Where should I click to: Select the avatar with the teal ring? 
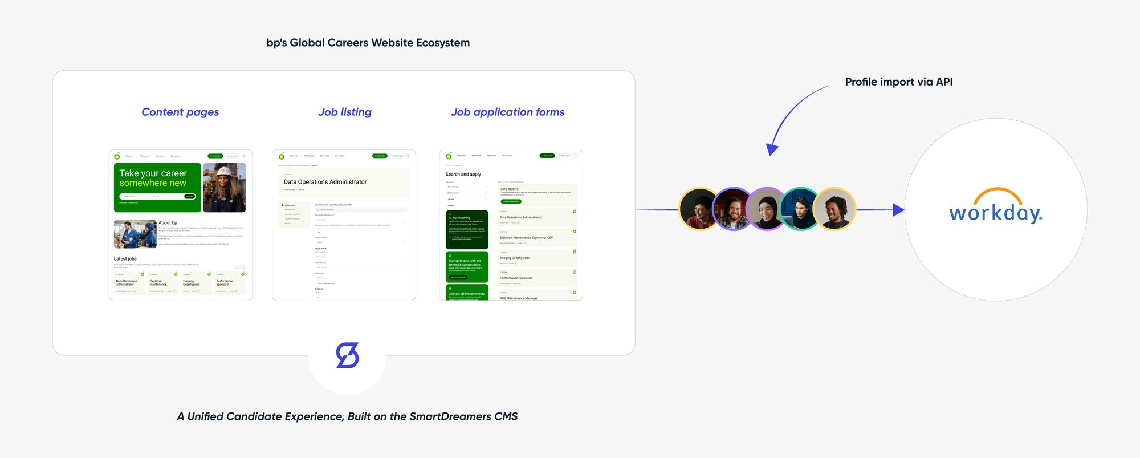[x=801, y=209]
